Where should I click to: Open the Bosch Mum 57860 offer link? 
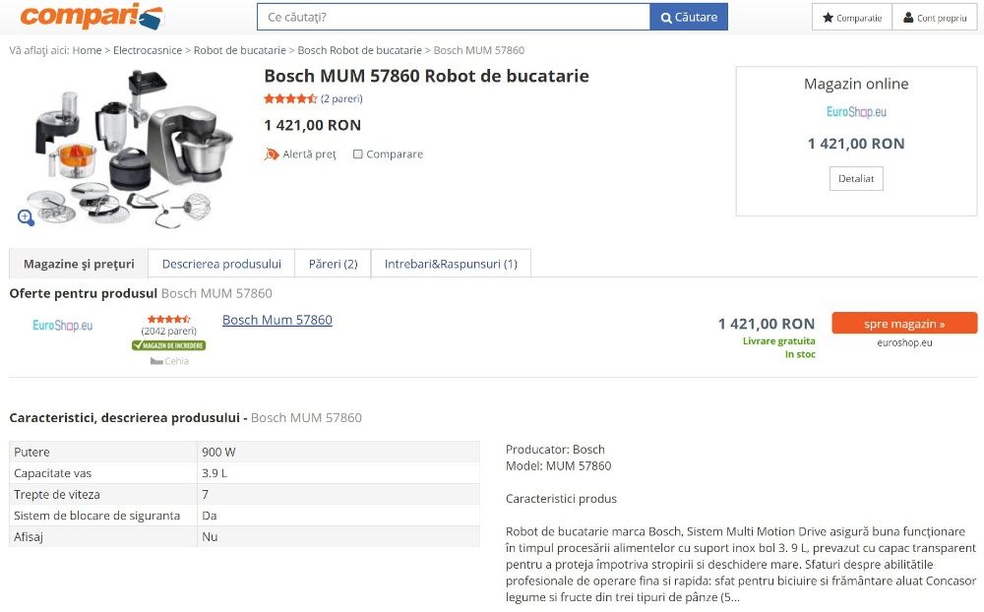tap(277, 320)
